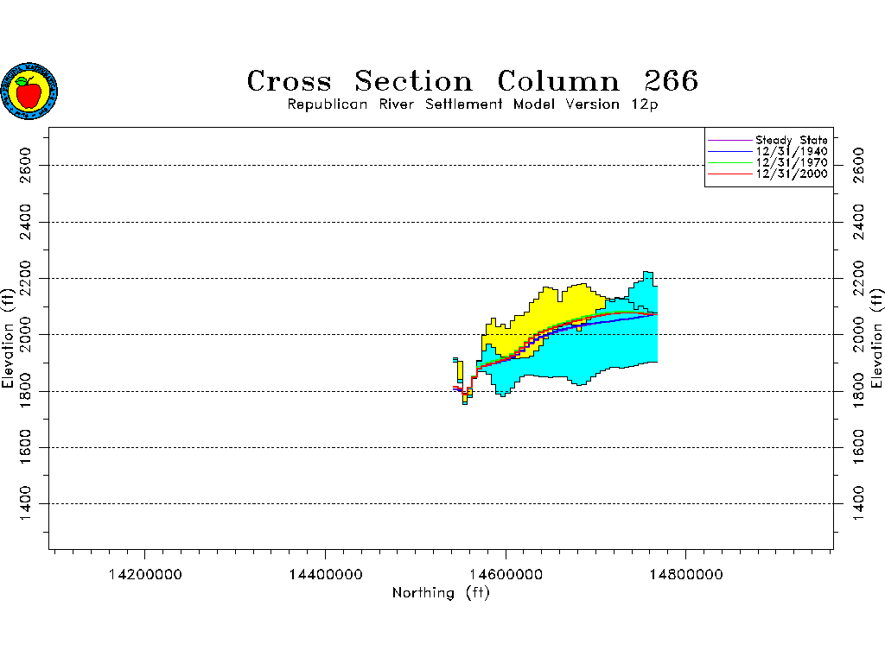The height and width of the screenshot is (663, 885).
Task: Click the magenta Steady State line swatch
Action: pos(730,140)
